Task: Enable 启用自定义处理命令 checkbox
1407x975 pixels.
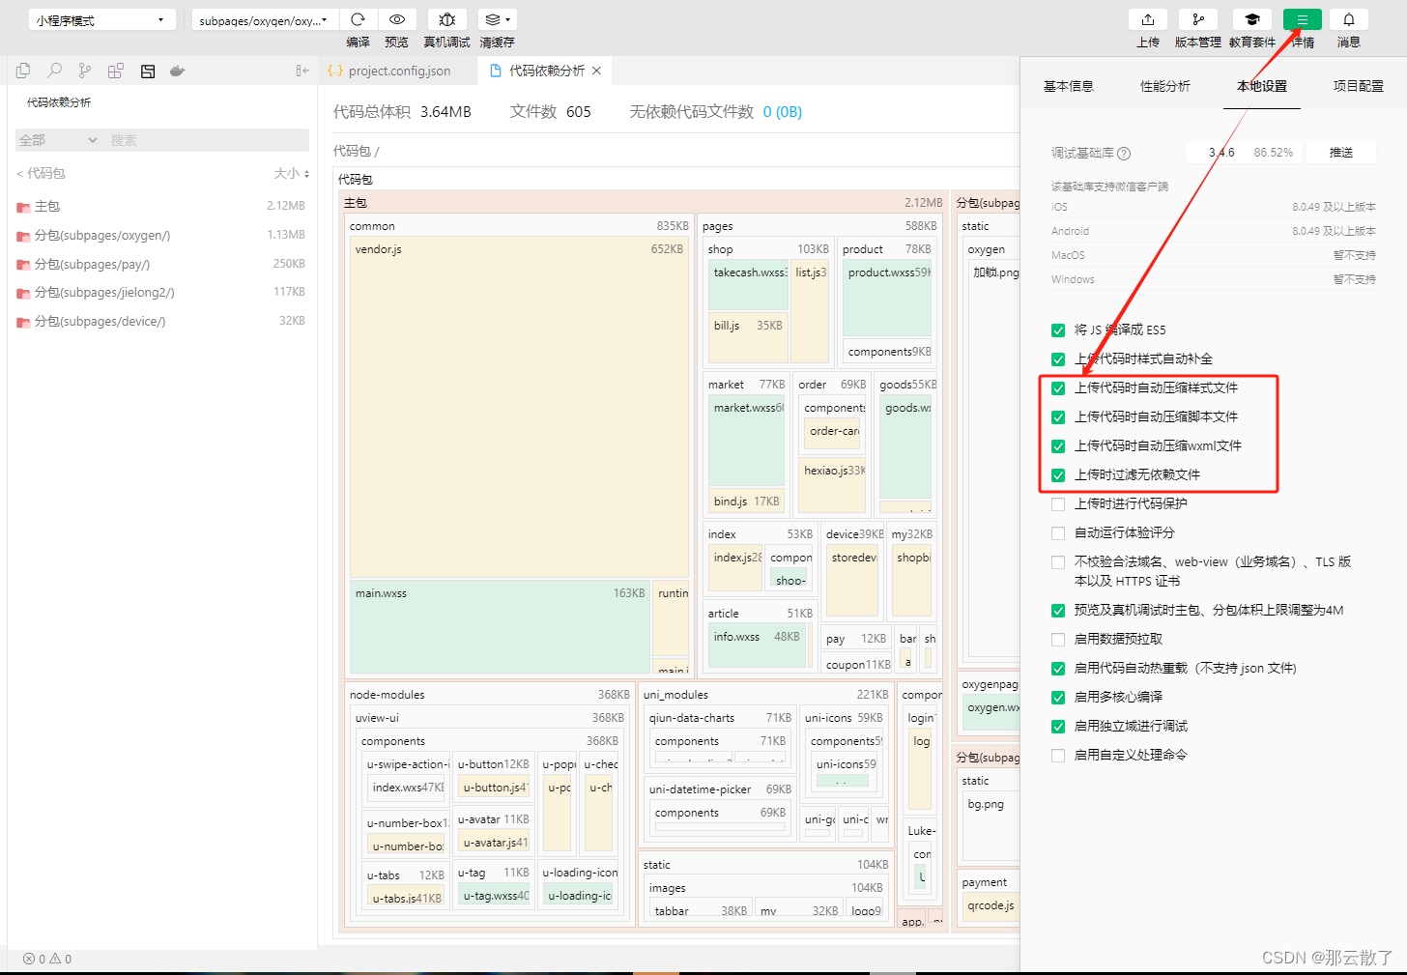Action: click(1058, 755)
